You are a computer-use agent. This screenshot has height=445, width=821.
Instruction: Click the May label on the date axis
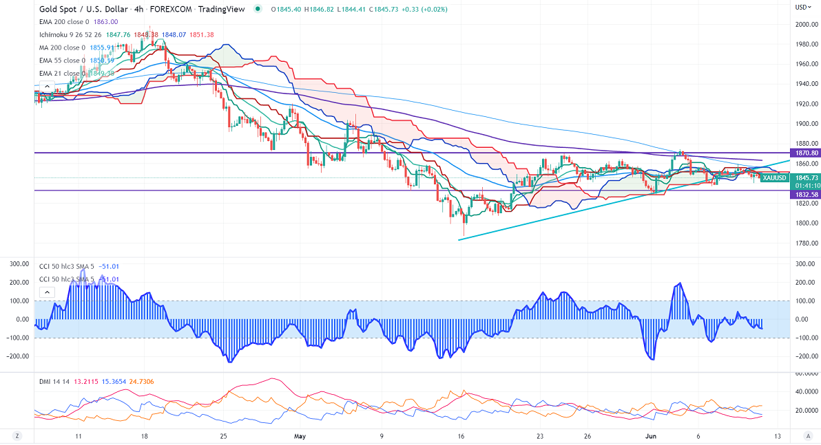tap(300, 436)
